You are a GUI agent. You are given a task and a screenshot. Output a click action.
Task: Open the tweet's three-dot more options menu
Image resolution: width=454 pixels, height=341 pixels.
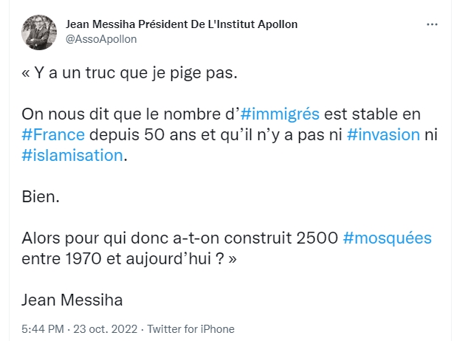tap(433, 25)
